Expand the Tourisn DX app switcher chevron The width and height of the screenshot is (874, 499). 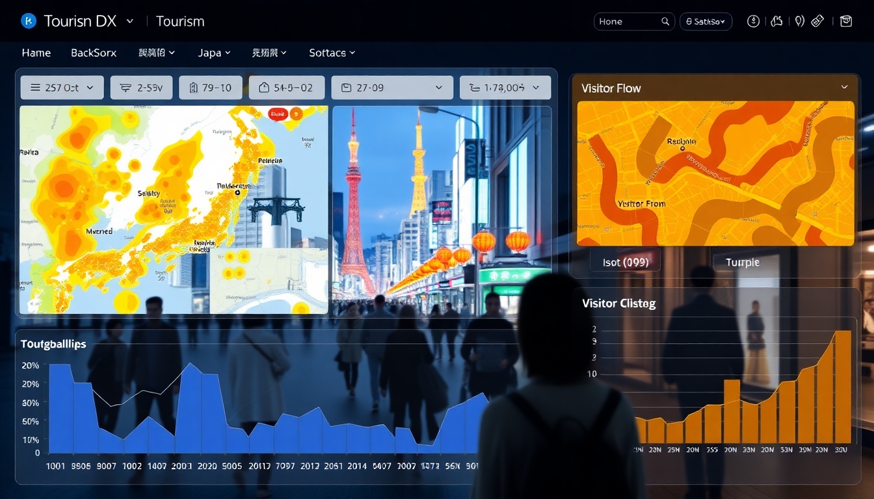tap(130, 21)
